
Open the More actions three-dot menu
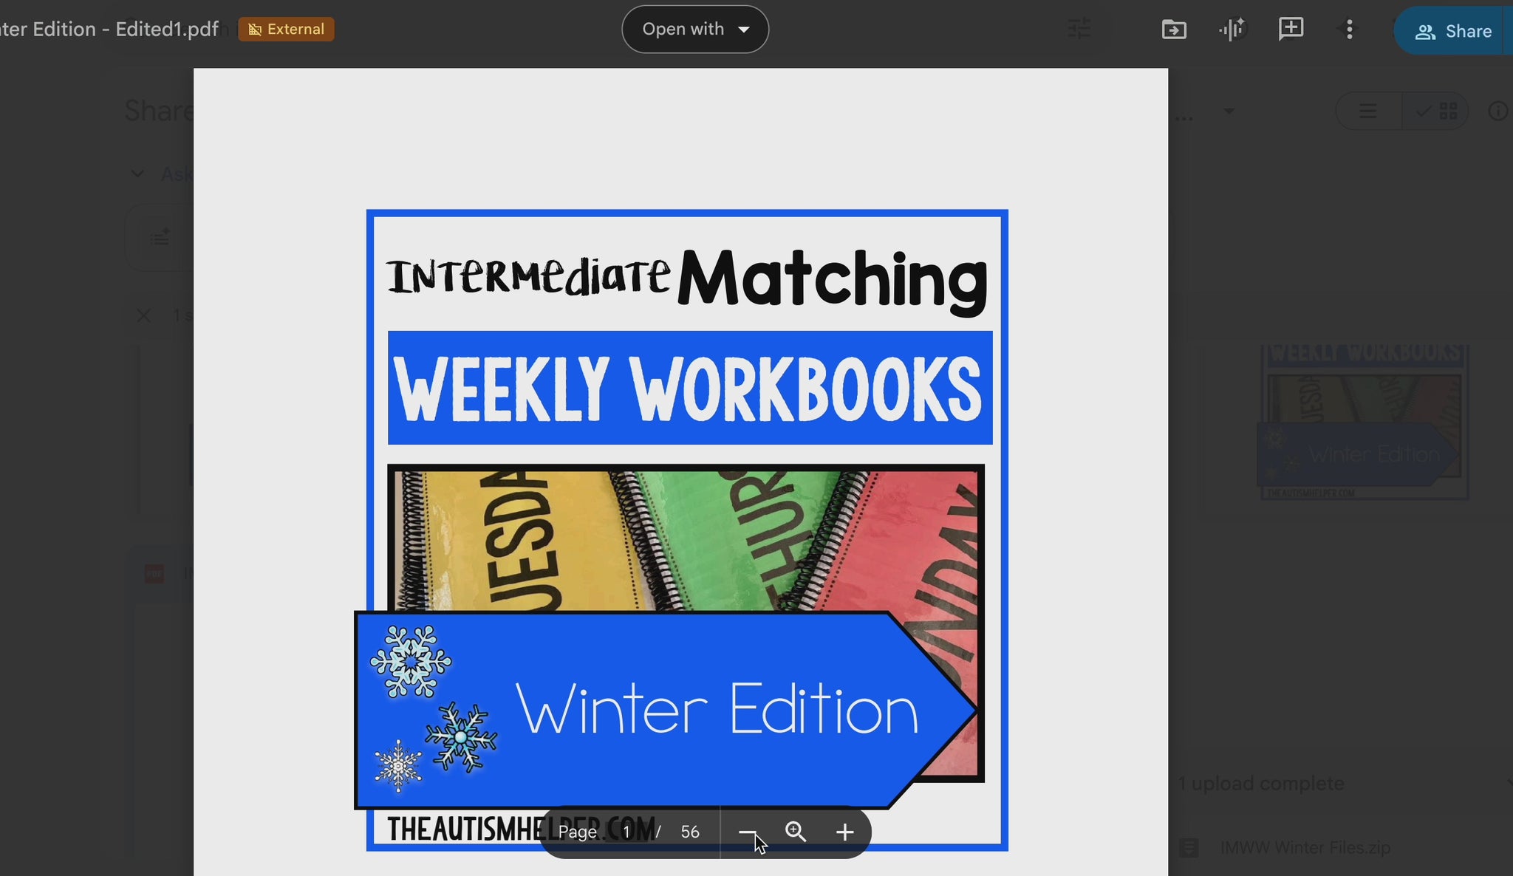tap(1349, 30)
